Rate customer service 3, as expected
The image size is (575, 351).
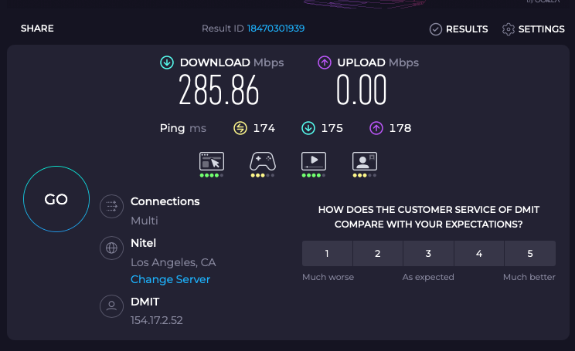pyautogui.click(x=428, y=254)
